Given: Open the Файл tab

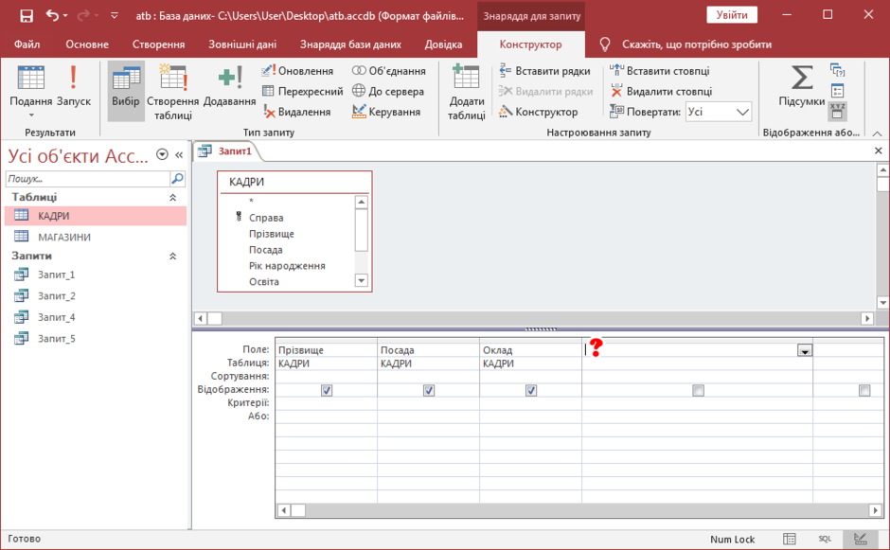Looking at the screenshot, I should point(27,44).
